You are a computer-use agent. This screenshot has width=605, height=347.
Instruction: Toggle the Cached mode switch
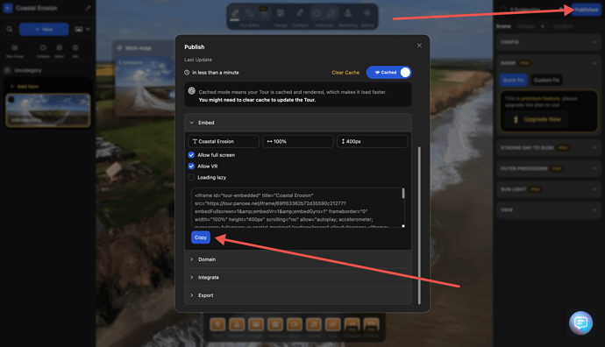(x=389, y=73)
